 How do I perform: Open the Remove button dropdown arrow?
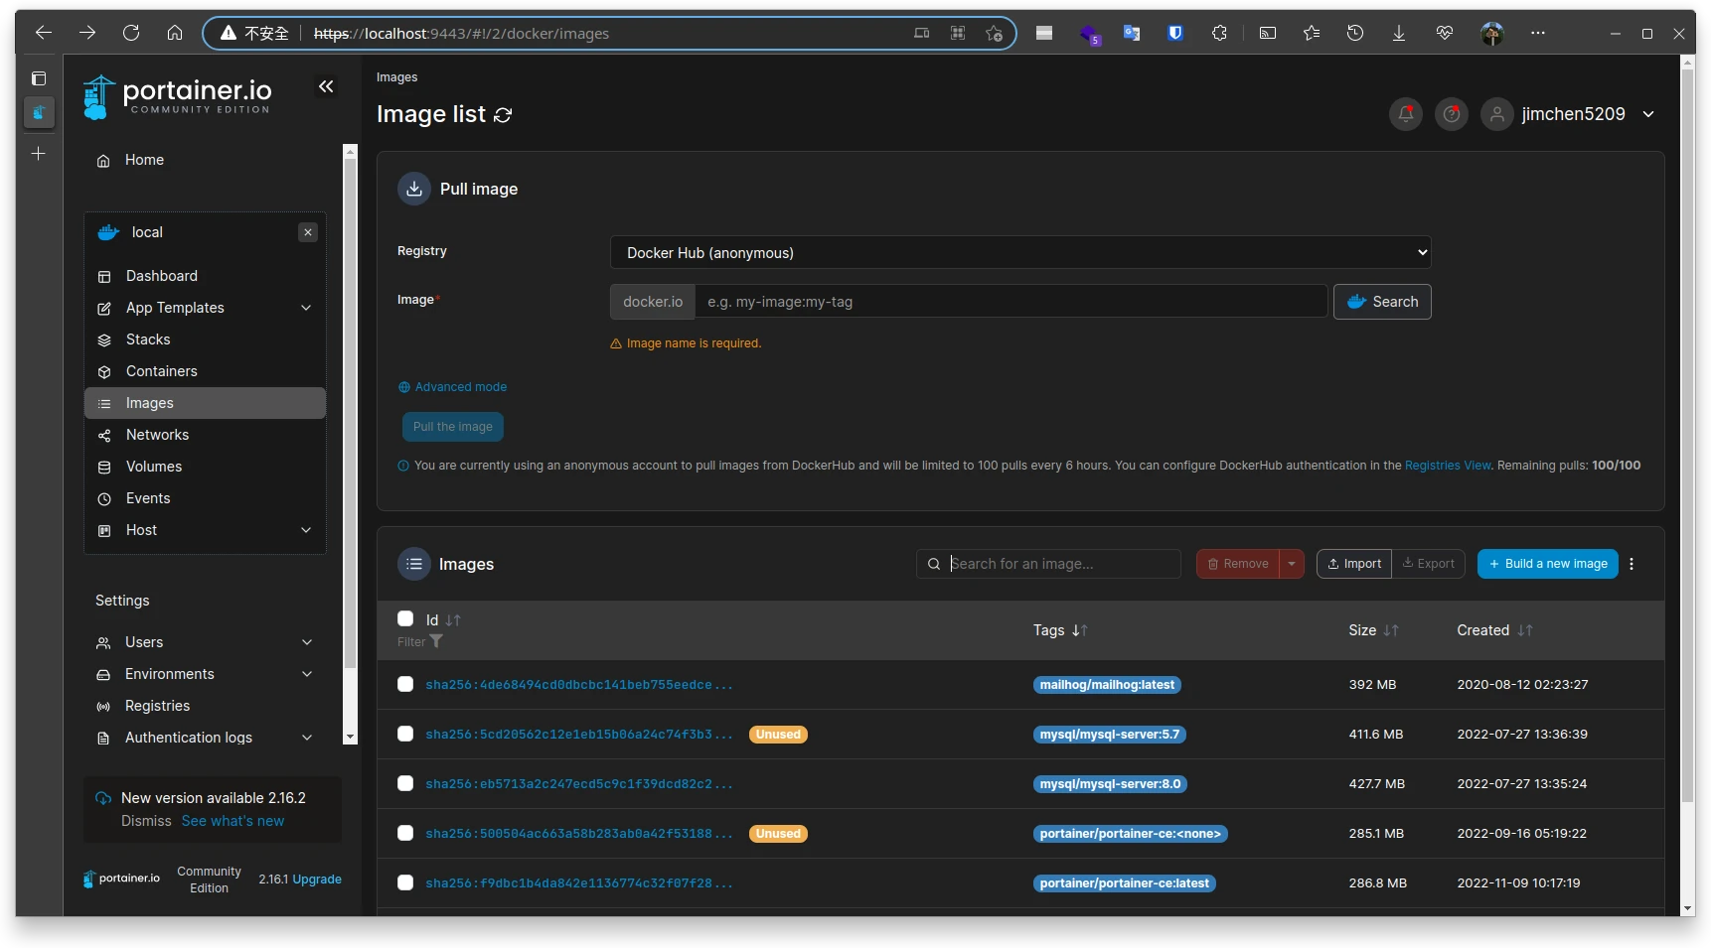tap(1292, 564)
